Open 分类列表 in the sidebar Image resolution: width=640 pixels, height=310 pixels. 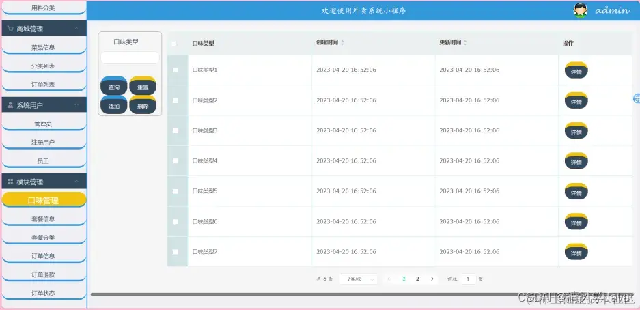click(x=44, y=66)
